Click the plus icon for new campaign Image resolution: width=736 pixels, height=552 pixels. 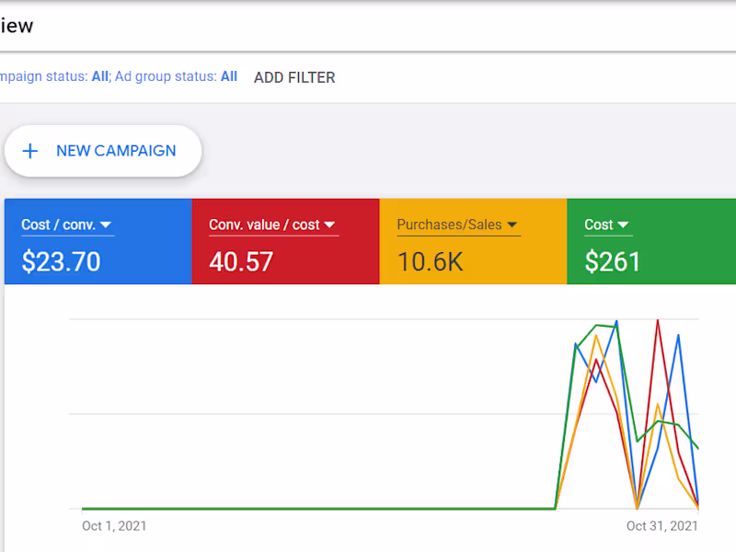[x=30, y=151]
